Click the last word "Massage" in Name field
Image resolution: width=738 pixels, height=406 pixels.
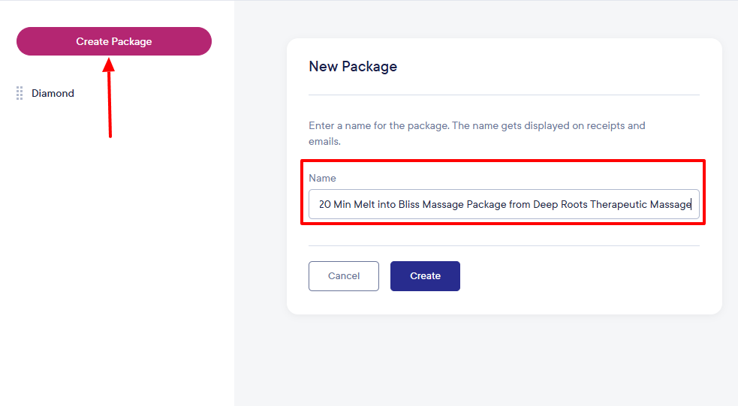670,204
